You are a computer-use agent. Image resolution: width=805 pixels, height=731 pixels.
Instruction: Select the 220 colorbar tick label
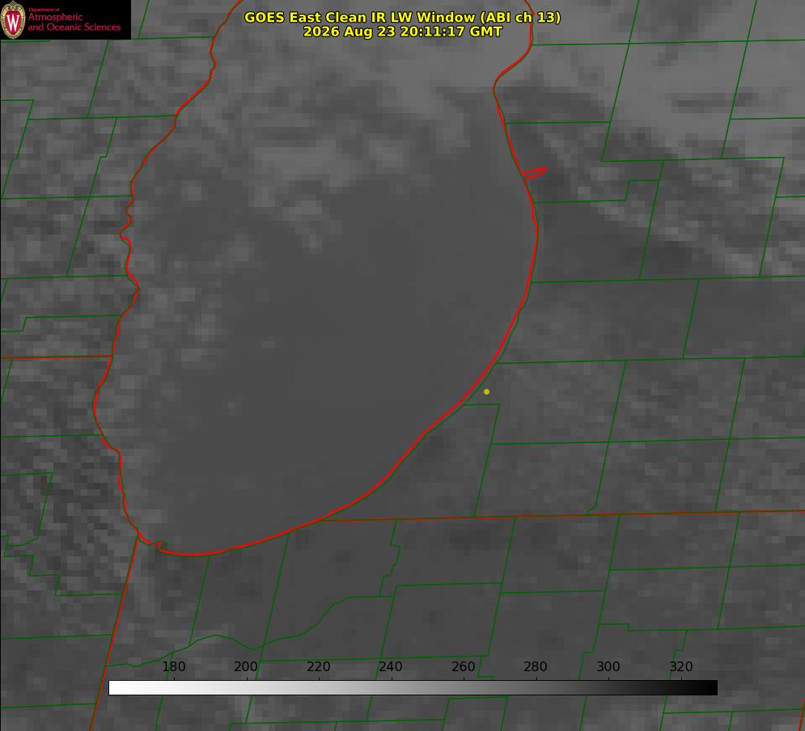tap(318, 666)
